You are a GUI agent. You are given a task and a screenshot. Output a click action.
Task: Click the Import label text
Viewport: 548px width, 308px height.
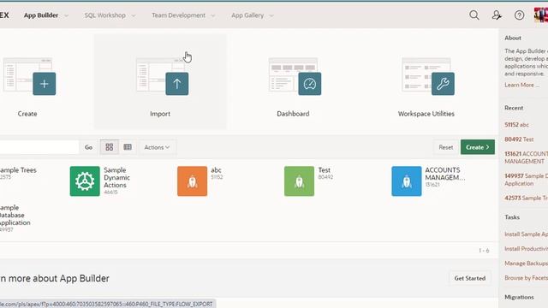(160, 114)
